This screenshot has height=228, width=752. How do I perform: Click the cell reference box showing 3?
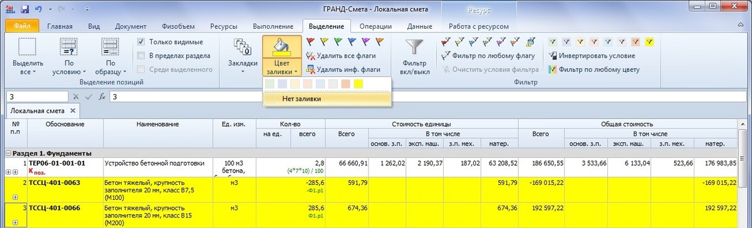point(37,97)
